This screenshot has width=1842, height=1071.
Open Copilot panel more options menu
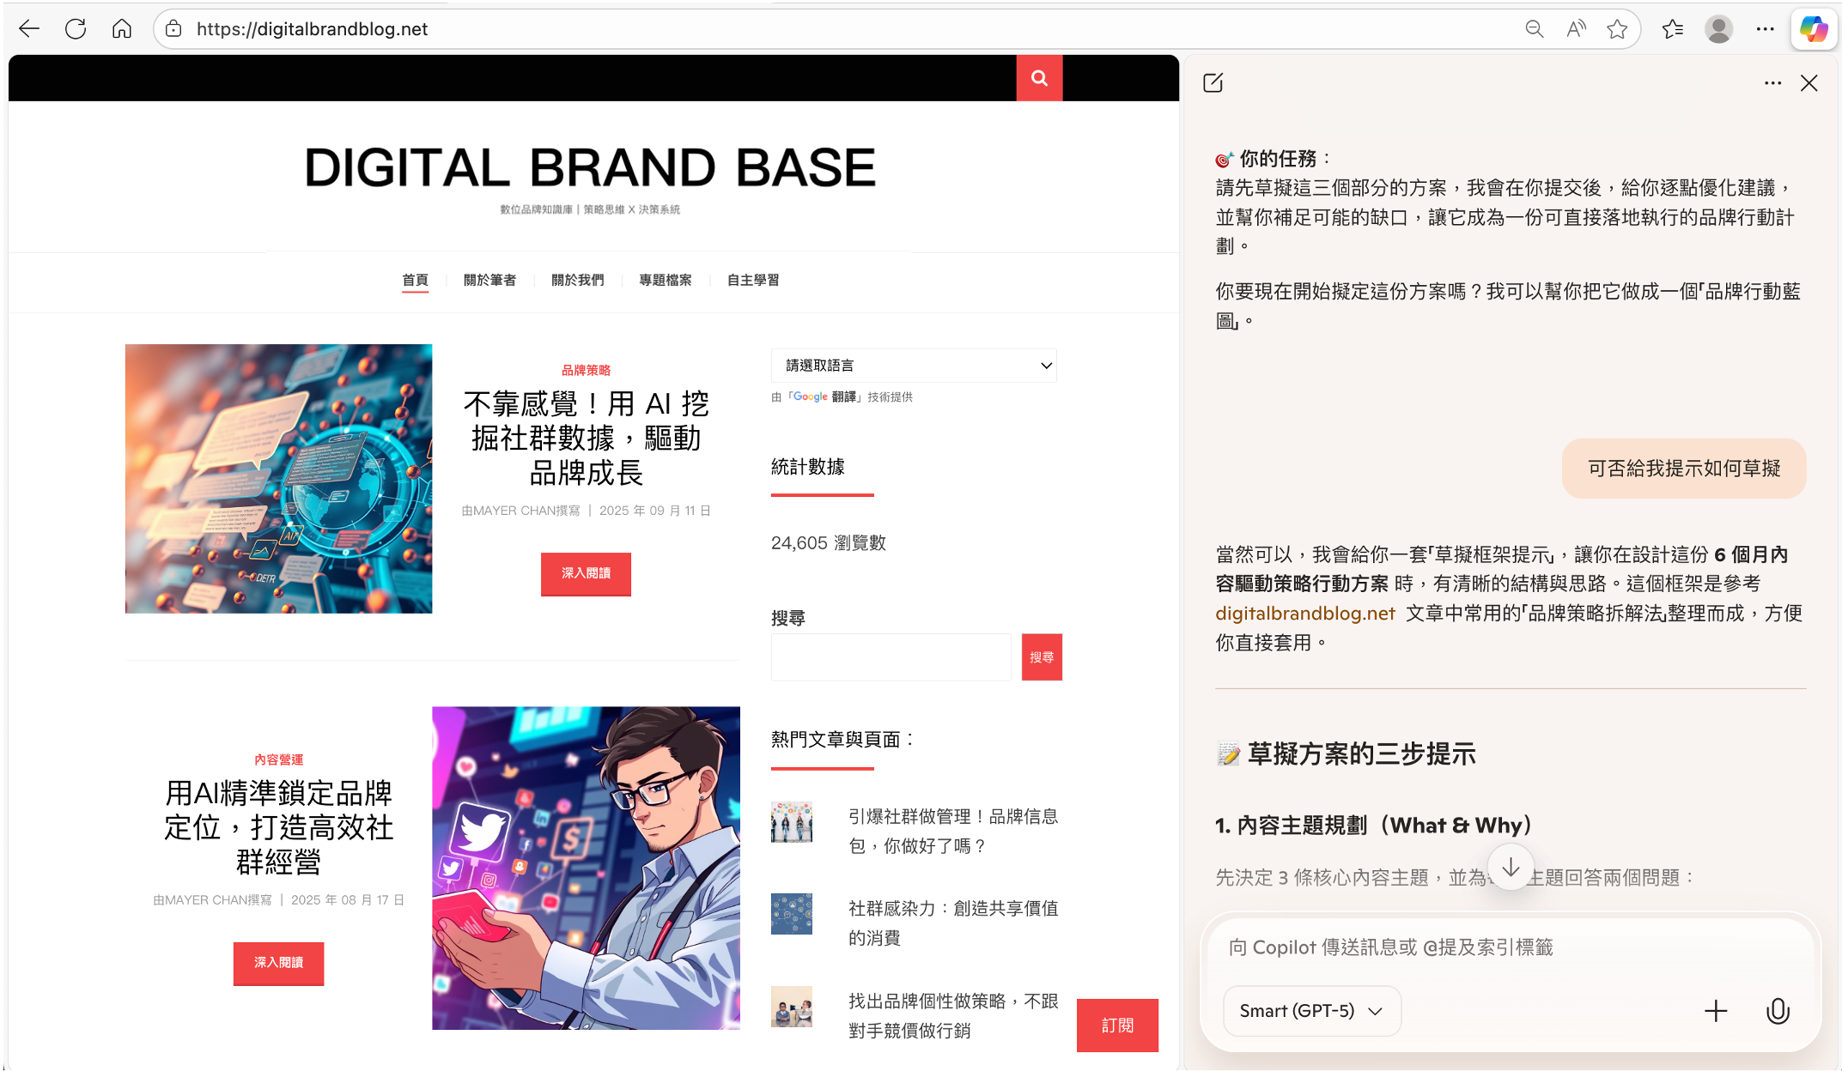coord(1772,83)
